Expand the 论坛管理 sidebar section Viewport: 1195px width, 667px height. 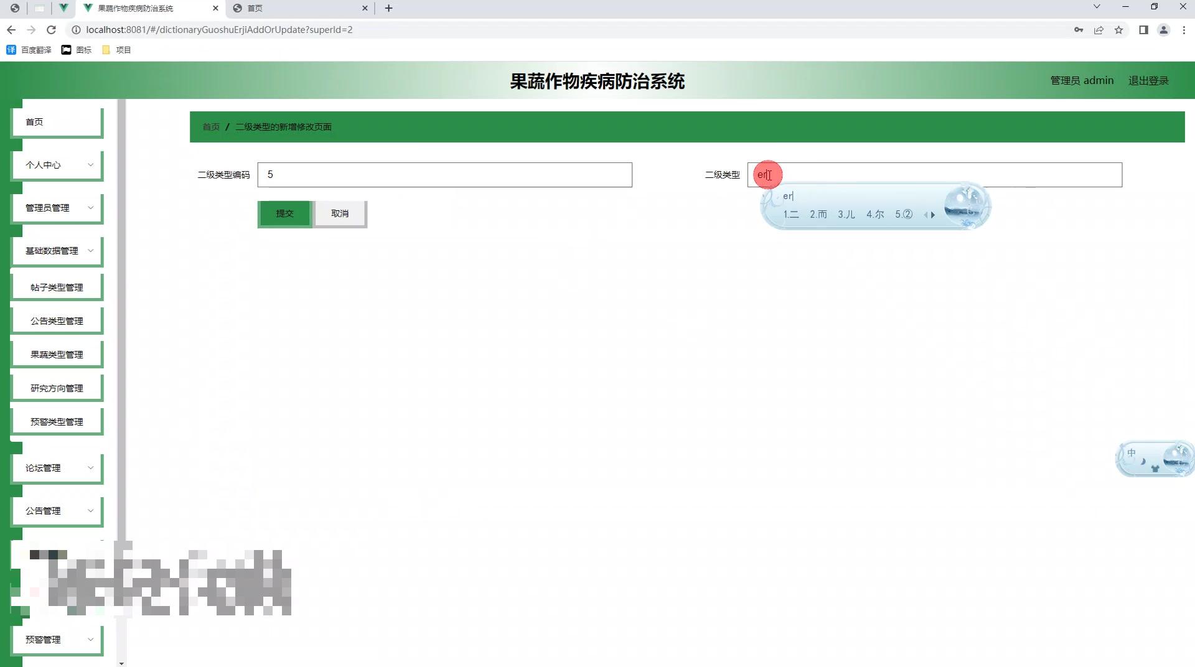56,467
